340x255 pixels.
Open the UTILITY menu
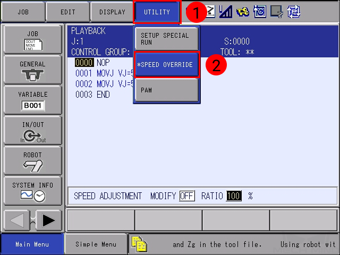[x=157, y=12]
